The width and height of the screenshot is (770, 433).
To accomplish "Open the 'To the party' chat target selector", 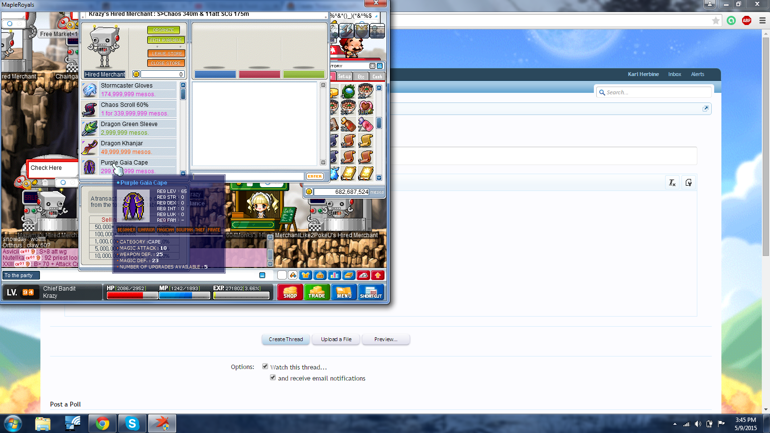I will tap(21, 275).
